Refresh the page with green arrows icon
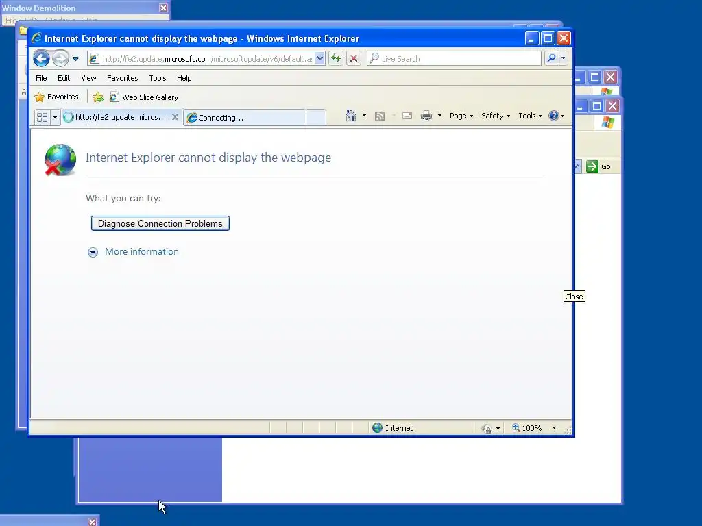Viewport: 702px width, 526px height. point(336,59)
